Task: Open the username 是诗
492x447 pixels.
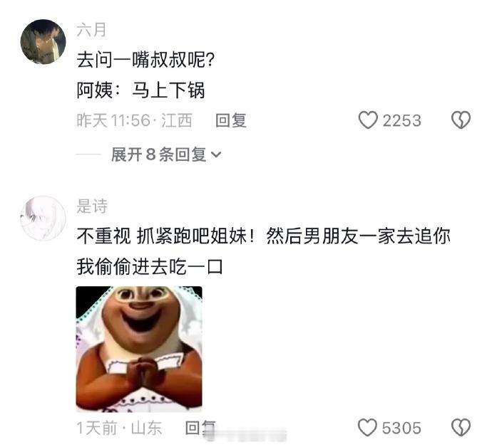Action: (x=92, y=206)
